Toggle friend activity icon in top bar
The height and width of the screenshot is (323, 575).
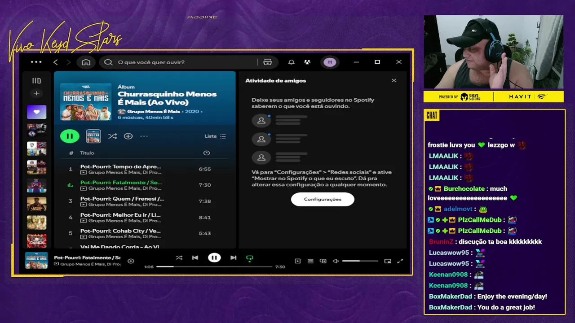[x=307, y=62]
